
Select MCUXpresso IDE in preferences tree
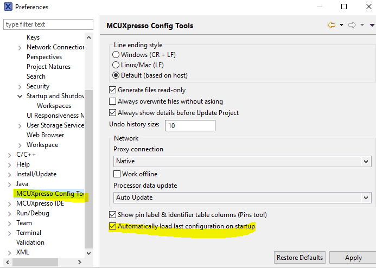pos(40,203)
